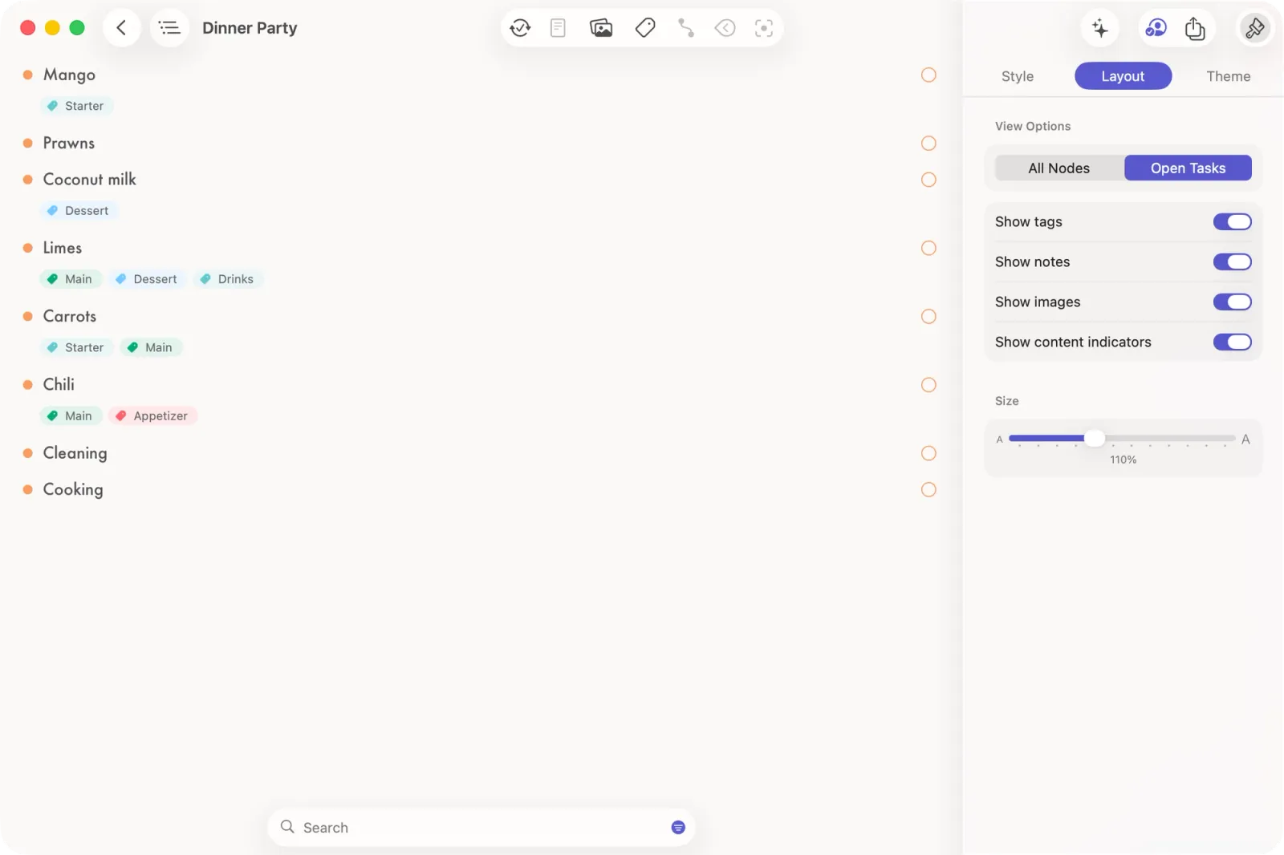Tick the Cleaning task circle
The width and height of the screenshot is (1284, 855).
928,453
